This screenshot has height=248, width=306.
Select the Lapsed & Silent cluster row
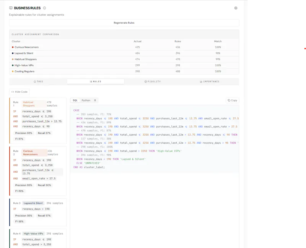pos(124,53)
